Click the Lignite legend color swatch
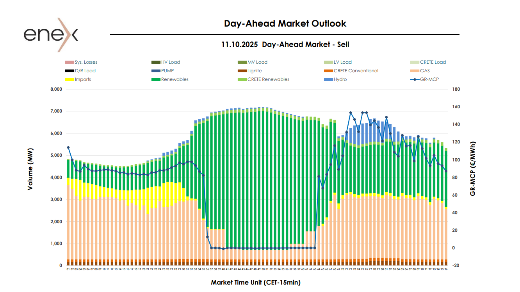This screenshot has height=292, width=520. tap(242, 71)
